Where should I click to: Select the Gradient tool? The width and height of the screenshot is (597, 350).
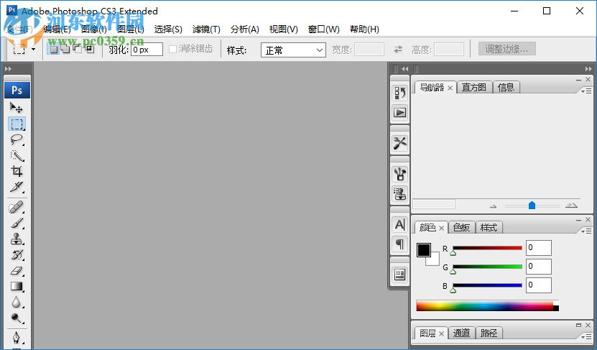click(17, 287)
